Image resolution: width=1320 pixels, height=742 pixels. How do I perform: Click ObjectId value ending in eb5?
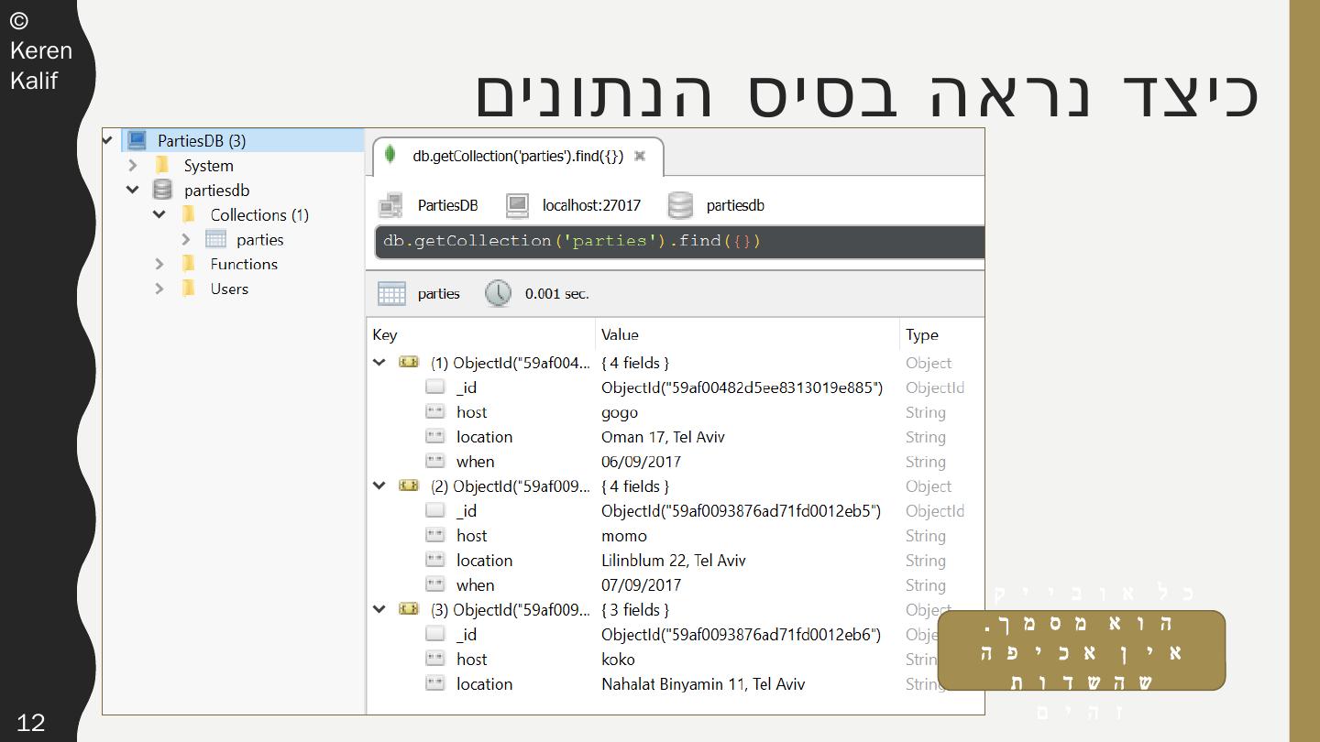pos(741,511)
